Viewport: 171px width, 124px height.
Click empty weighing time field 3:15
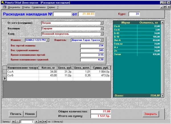(92, 55)
